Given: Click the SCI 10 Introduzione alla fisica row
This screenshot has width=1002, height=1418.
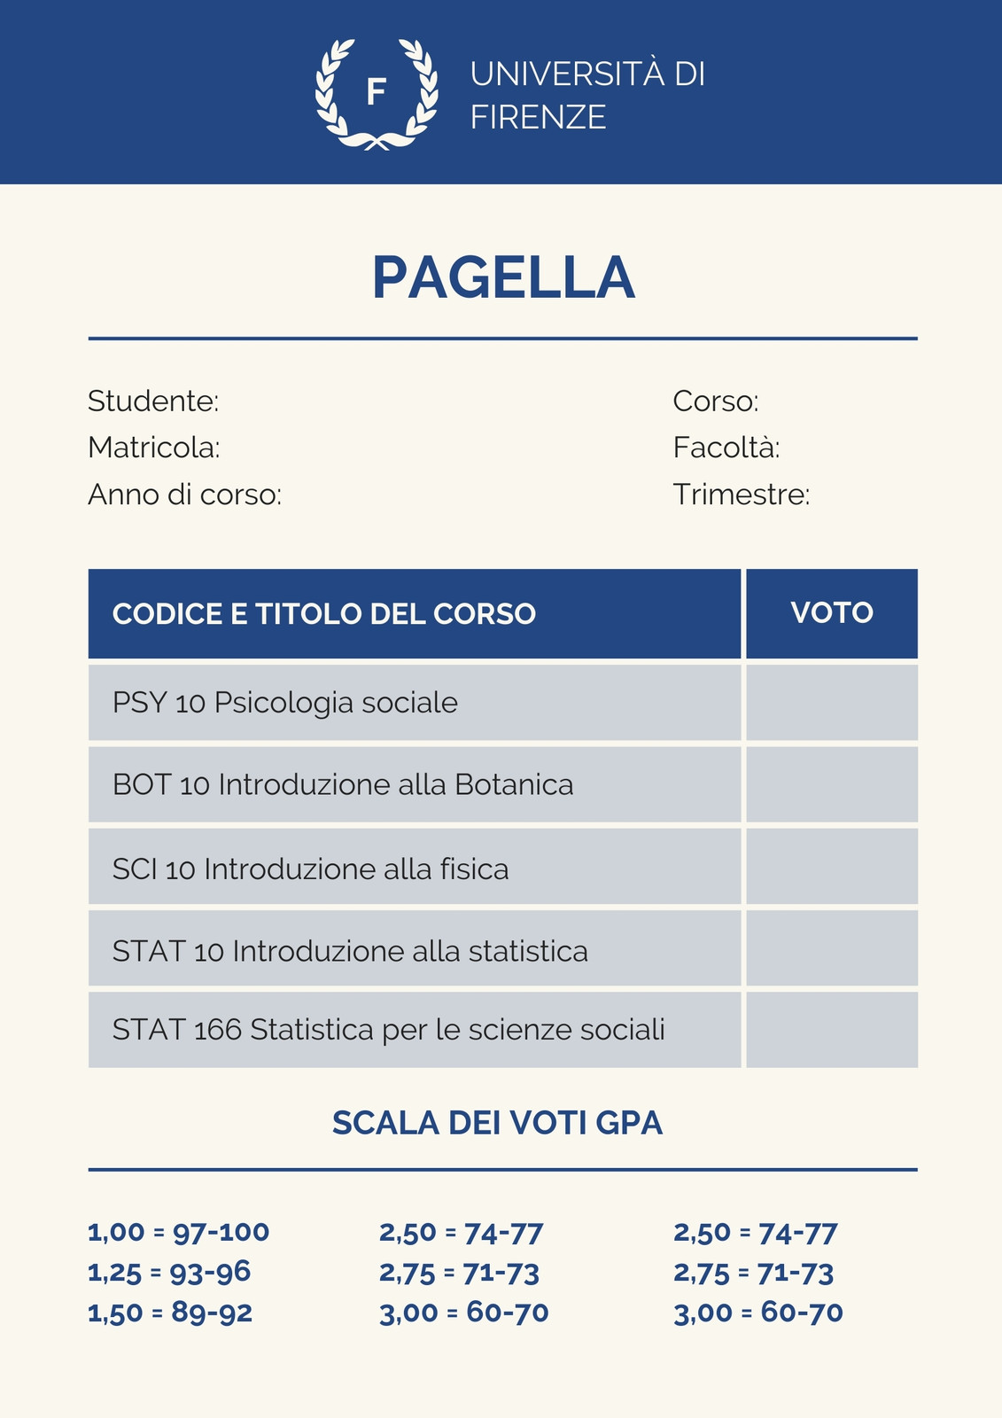Looking at the screenshot, I should pyautogui.click(x=415, y=867).
